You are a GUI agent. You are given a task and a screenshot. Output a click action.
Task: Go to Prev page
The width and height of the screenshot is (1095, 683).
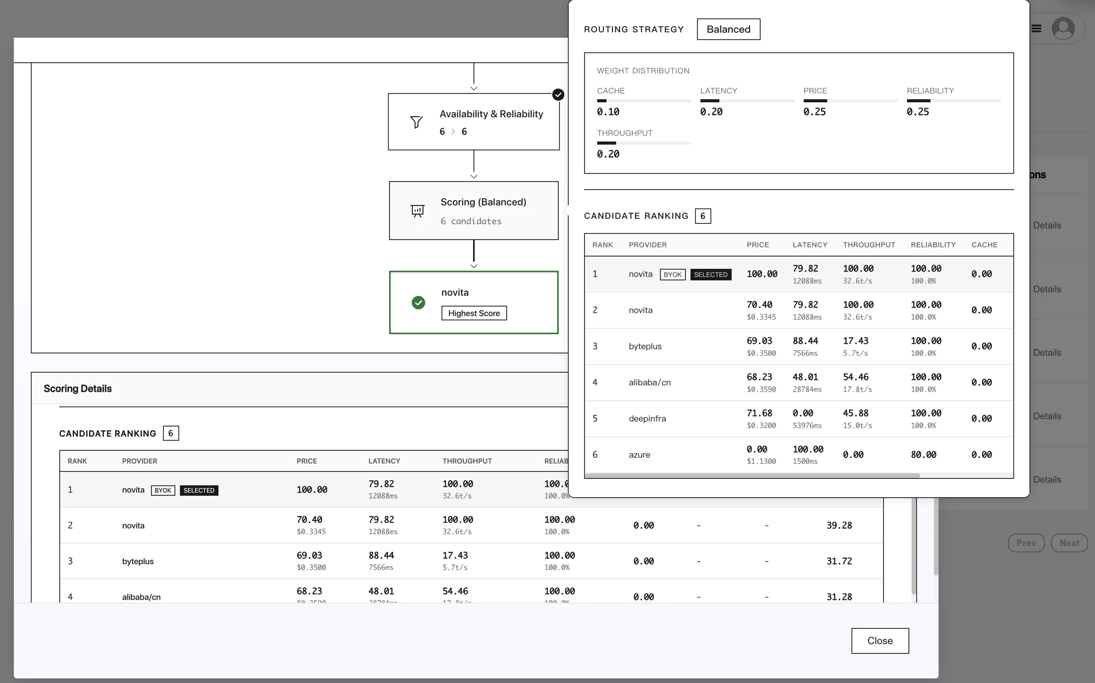[1026, 543]
